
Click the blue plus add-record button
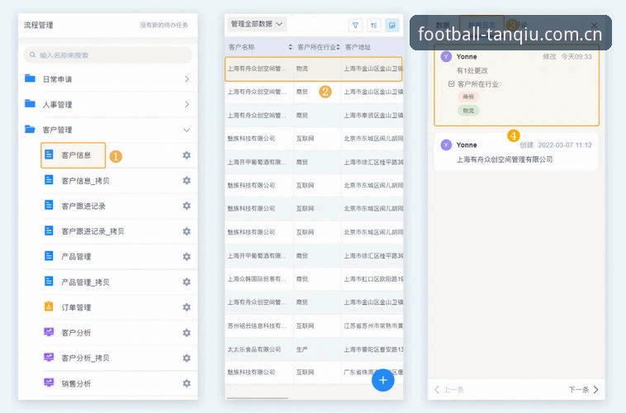point(383,380)
